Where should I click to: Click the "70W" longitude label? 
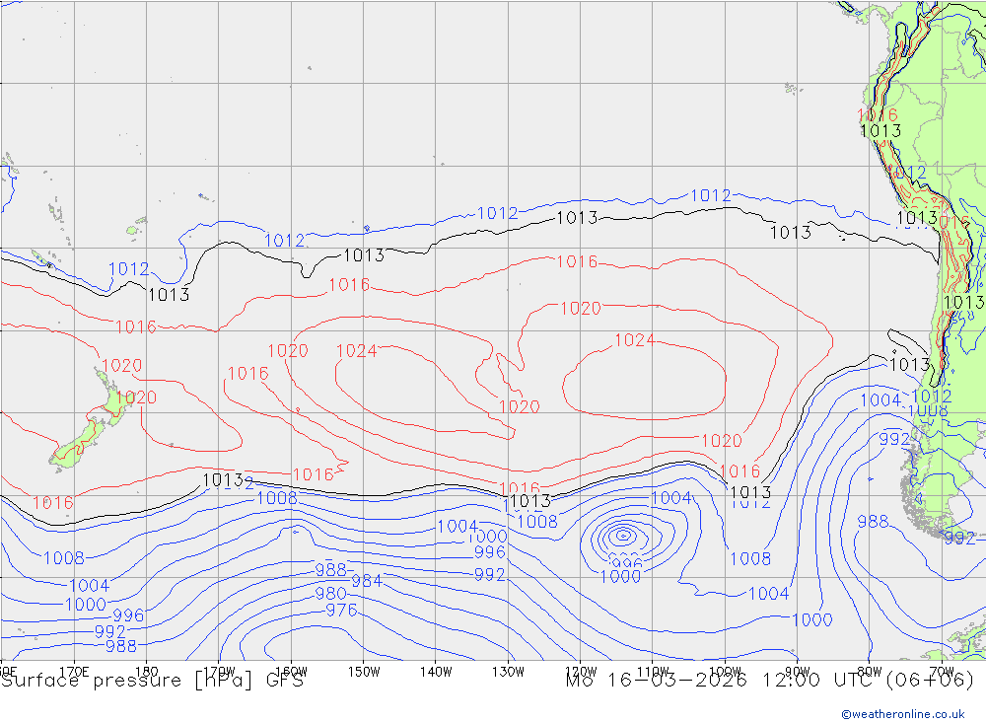click(942, 672)
